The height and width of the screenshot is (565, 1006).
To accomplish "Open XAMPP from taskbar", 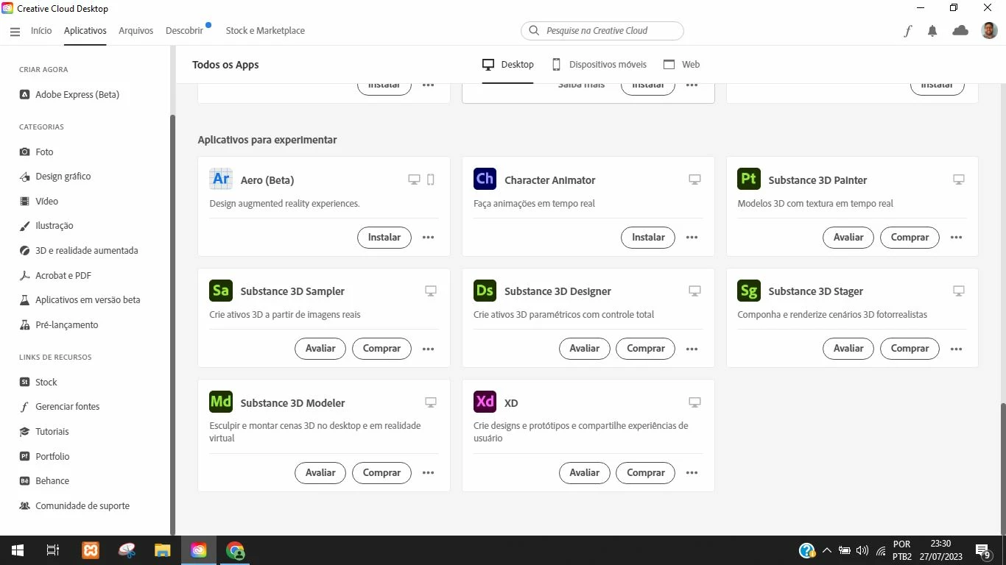I will (x=90, y=550).
